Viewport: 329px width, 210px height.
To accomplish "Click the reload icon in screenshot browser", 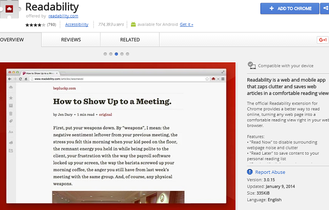I will pos(20,79).
